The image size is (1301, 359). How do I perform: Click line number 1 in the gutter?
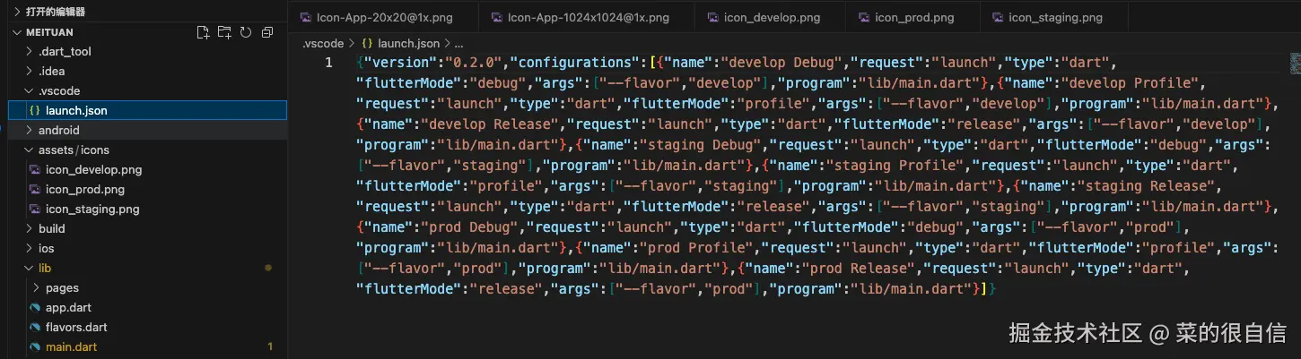pos(328,63)
